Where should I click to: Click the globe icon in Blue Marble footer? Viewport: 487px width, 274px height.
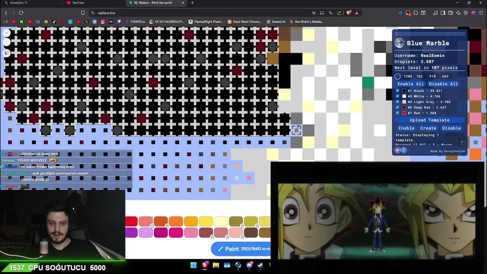(404, 150)
